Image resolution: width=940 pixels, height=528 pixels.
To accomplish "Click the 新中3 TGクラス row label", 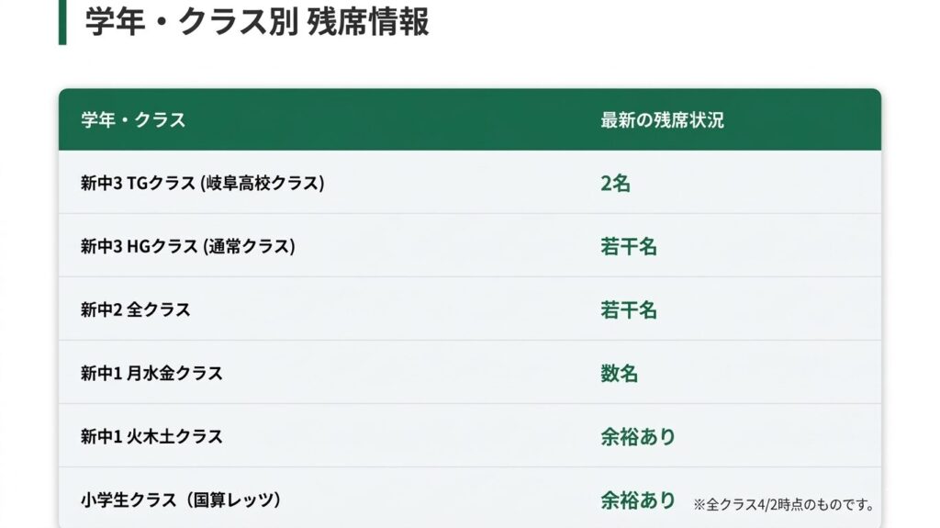I will tap(138, 183).
